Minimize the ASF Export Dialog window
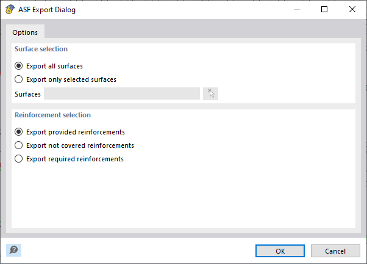The width and height of the screenshot is (367, 264). (x=296, y=10)
